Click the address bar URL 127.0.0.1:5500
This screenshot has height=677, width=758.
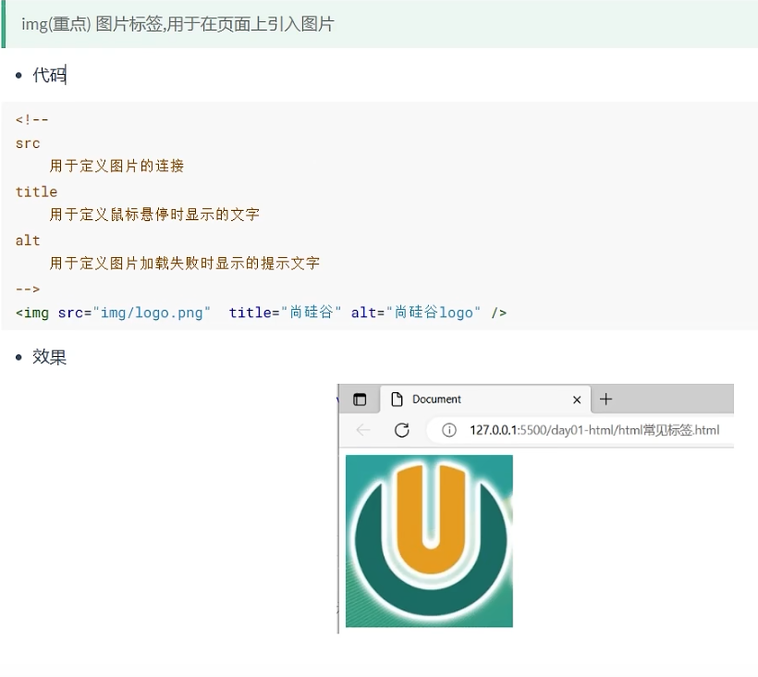pos(594,430)
